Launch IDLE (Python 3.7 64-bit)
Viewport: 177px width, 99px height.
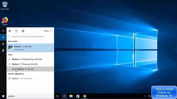(x=30, y=69)
